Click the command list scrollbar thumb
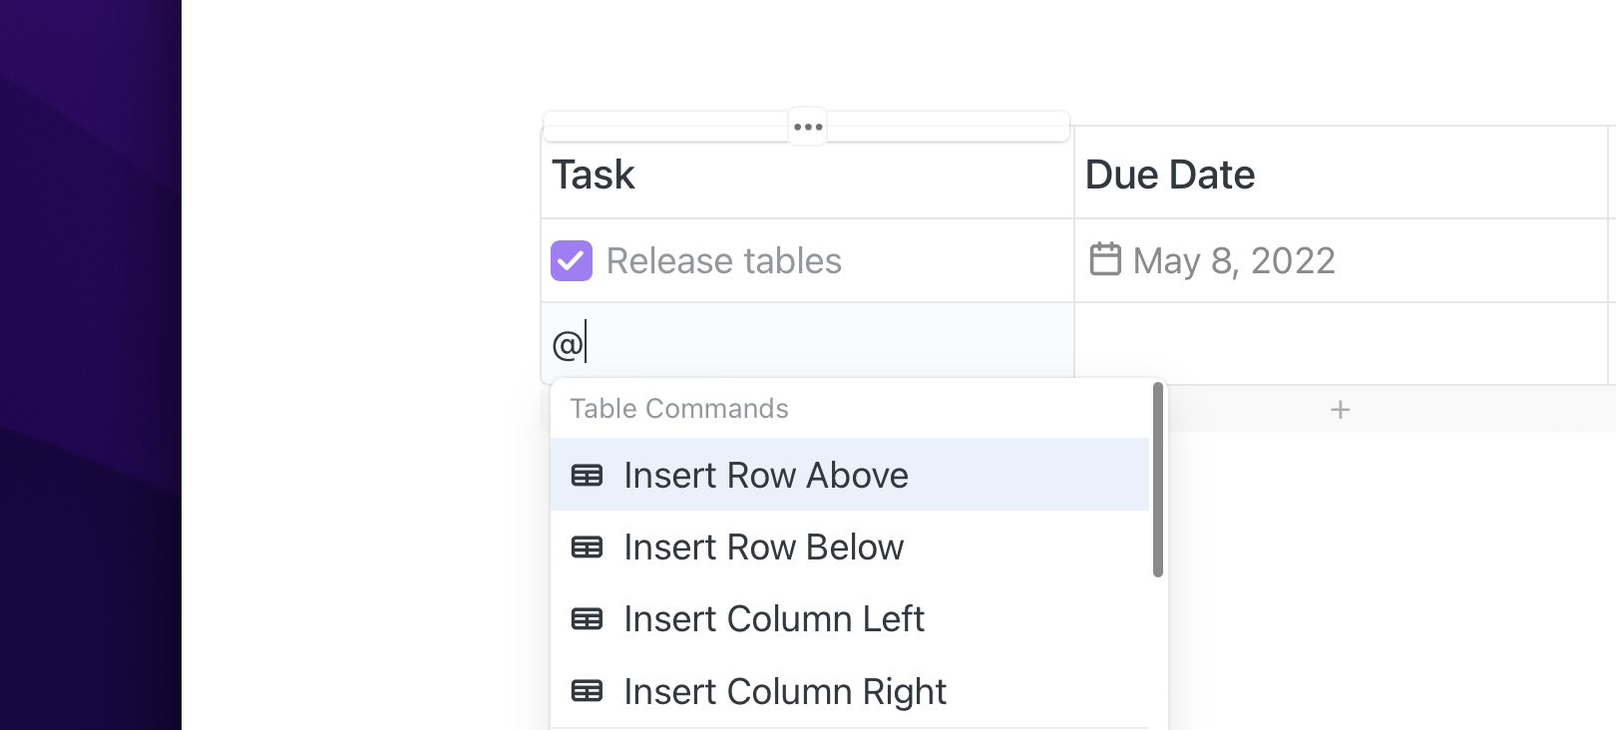Viewport: 1616px width, 730px height. point(1158,480)
